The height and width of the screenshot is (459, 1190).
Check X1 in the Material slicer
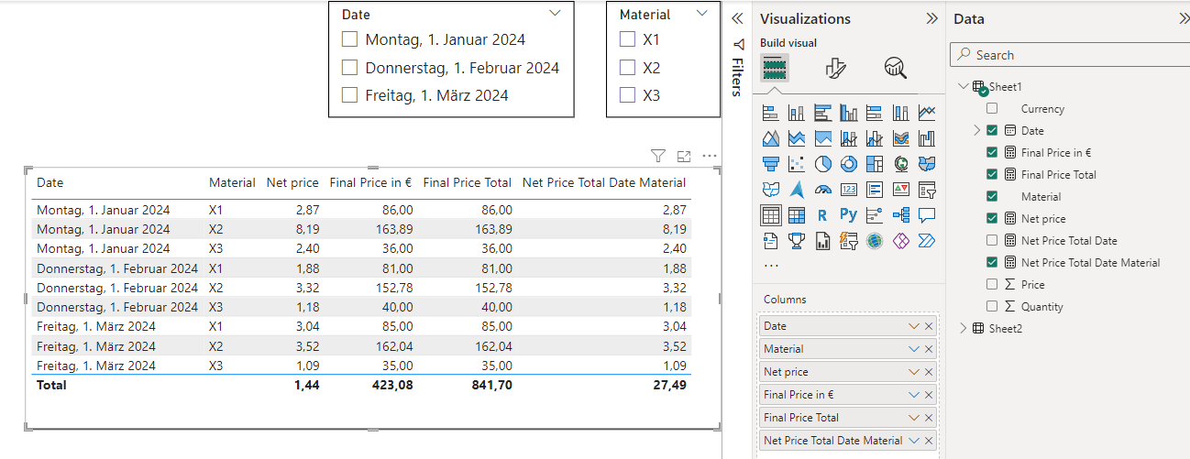tap(627, 39)
